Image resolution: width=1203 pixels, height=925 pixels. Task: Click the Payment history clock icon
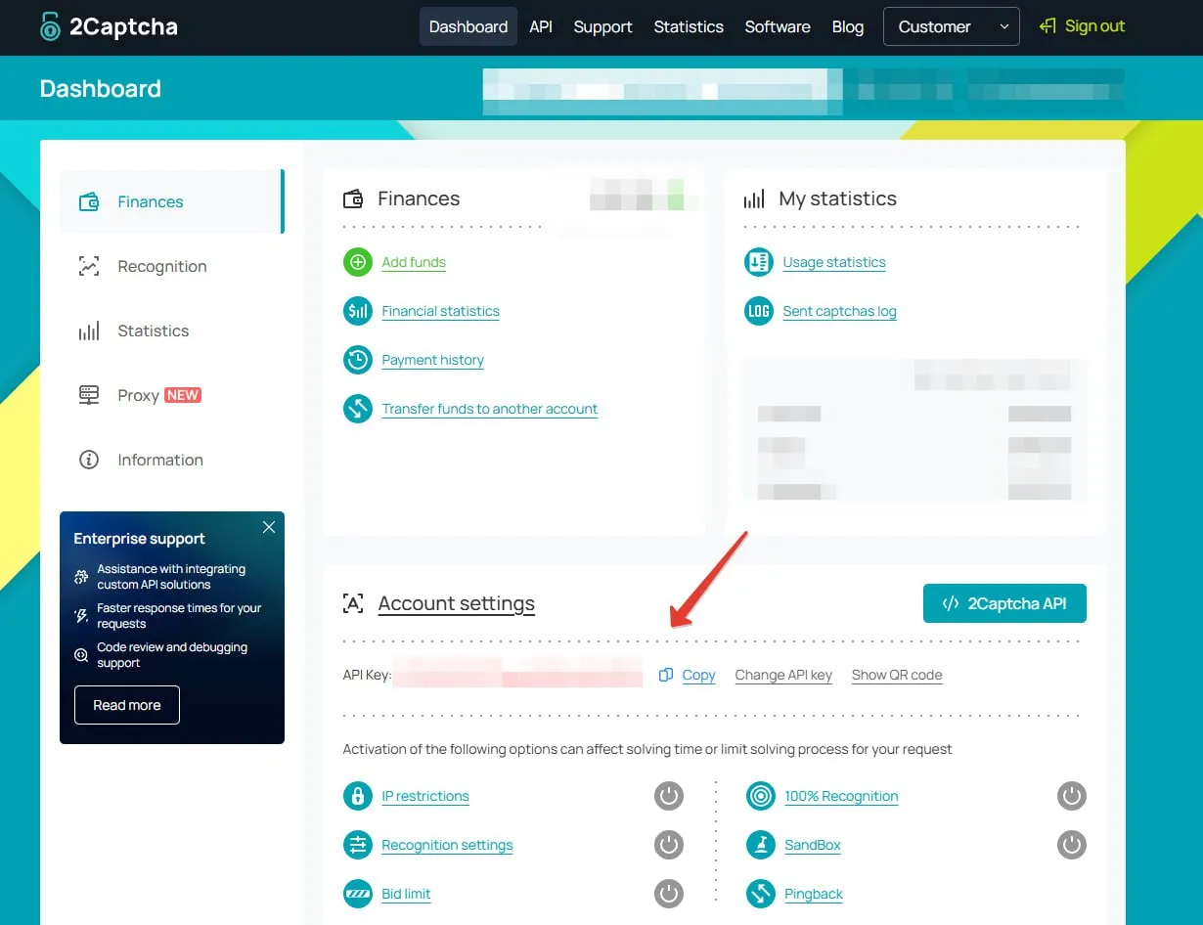point(358,360)
